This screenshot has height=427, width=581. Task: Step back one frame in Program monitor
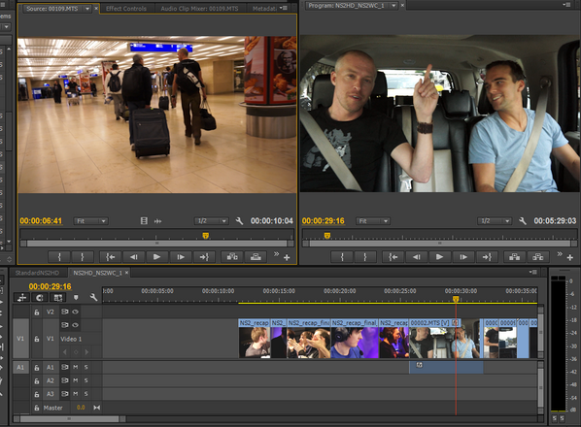pos(417,257)
